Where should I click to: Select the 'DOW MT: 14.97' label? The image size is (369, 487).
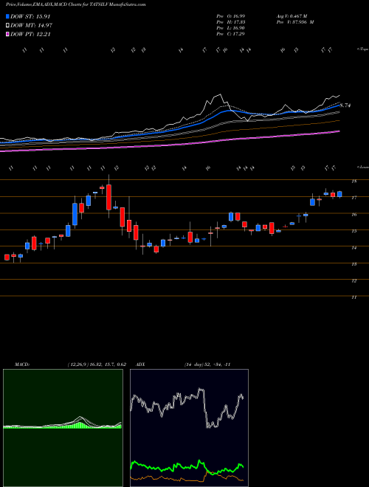click(31, 26)
